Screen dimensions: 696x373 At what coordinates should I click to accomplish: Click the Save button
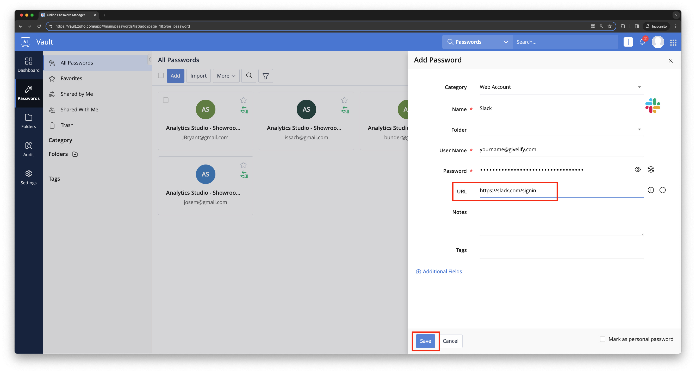click(x=425, y=341)
